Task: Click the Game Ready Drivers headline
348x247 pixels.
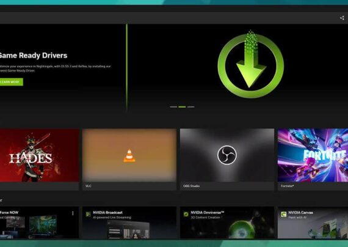Action: 33,56
